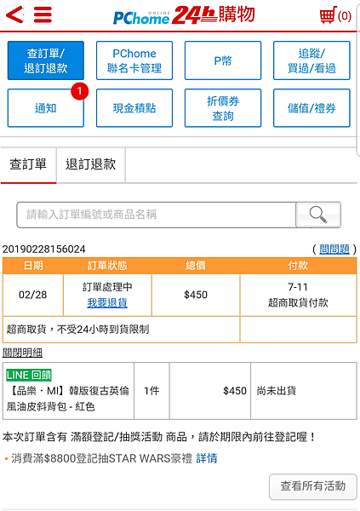Open the notification badge showing 1
This screenshot has width=360, height=511.
(x=80, y=92)
